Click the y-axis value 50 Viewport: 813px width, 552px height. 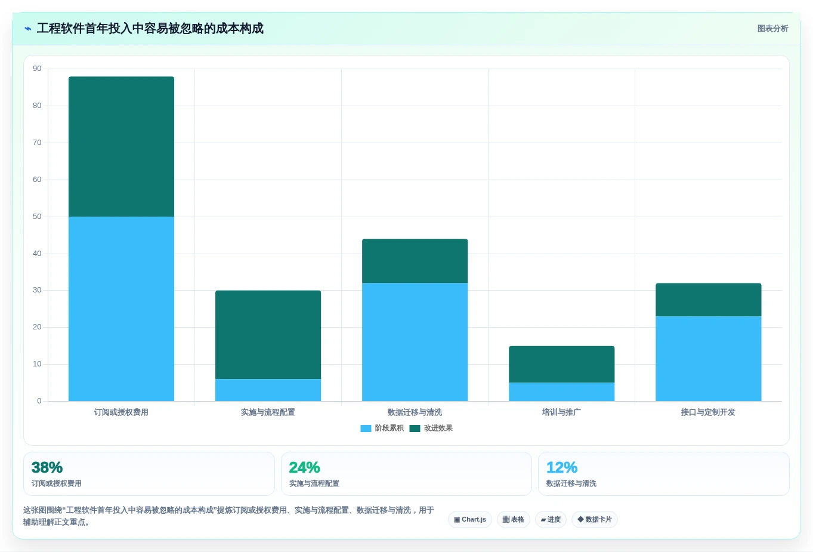[37, 217]
